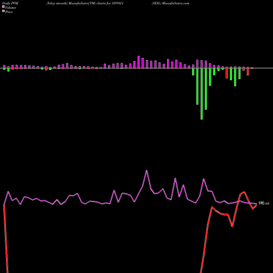This screenshot has width=273, height=273.
Task: Click the Volume legend color swatch
Action: 3,7
